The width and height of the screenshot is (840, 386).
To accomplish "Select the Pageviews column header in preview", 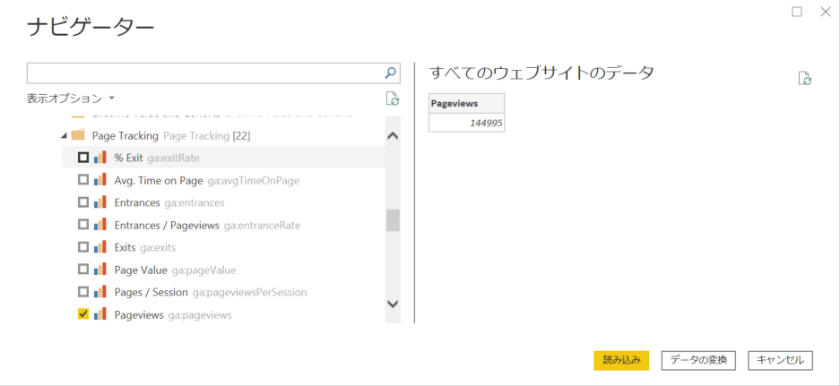I will coord(466,103).
